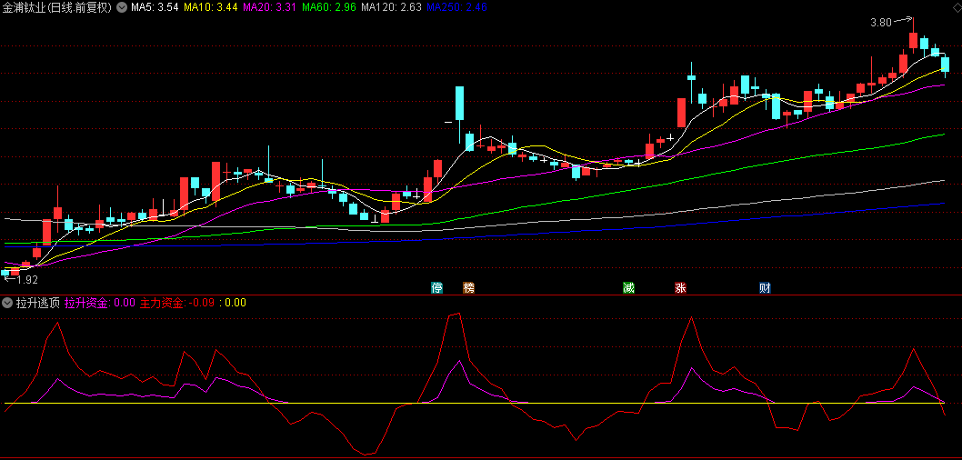
Task: Click the 1.92 low price annotation
Action: tap(27, 281)
